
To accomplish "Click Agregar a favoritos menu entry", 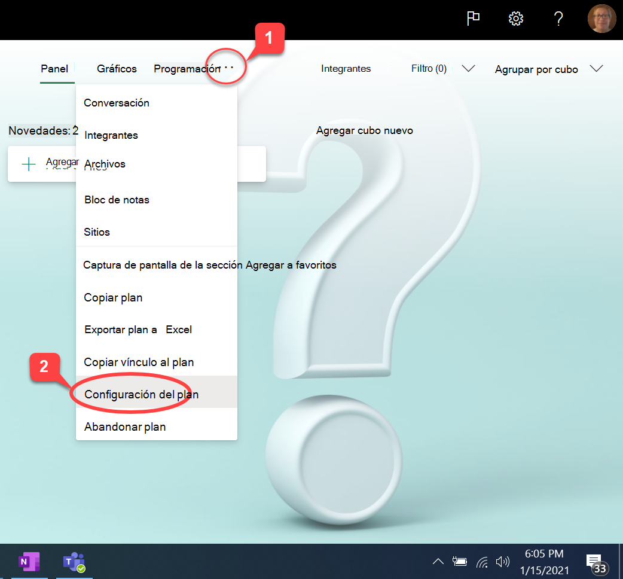I will point(210,265).
